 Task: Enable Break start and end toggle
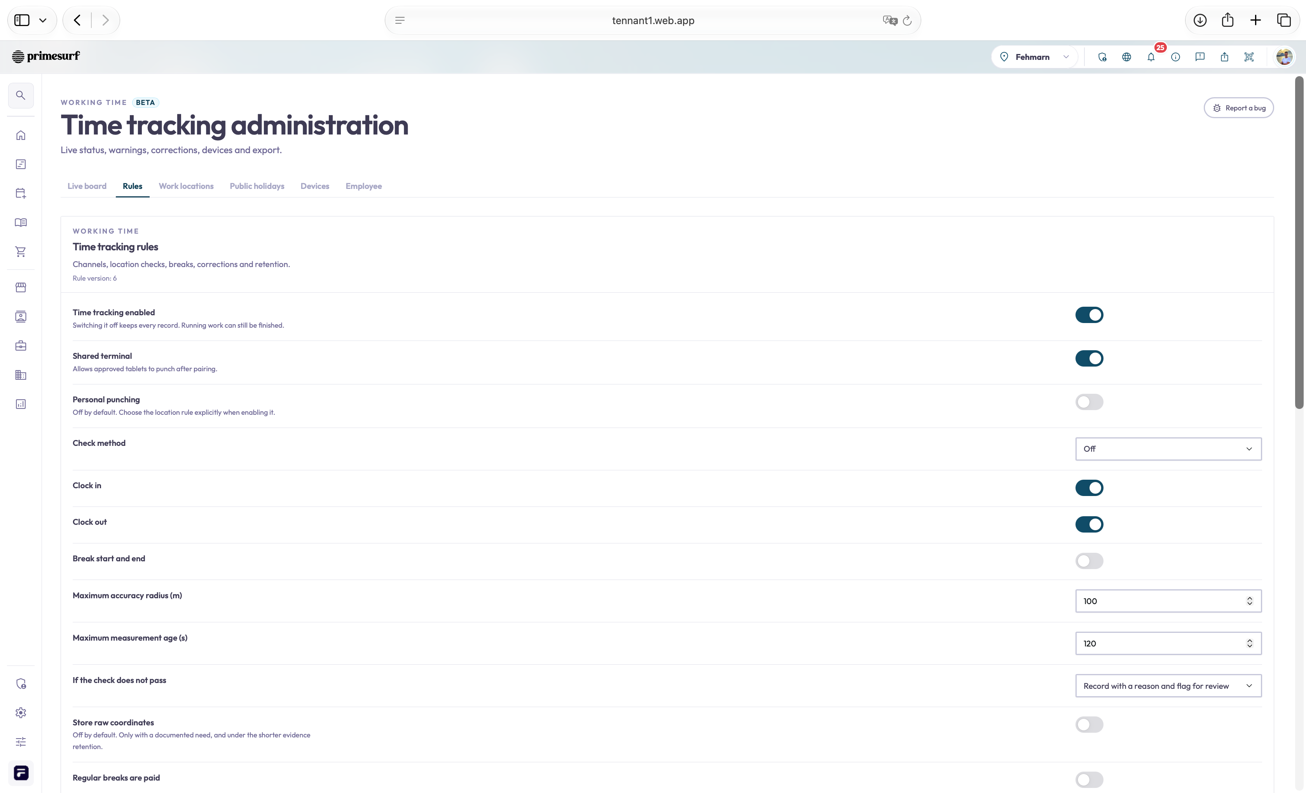[1089, 561]
